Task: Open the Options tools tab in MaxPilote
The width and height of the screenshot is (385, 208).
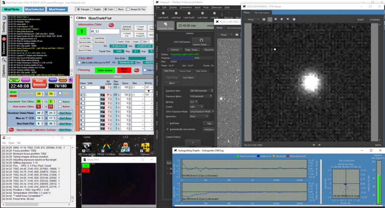Action: 4,67
